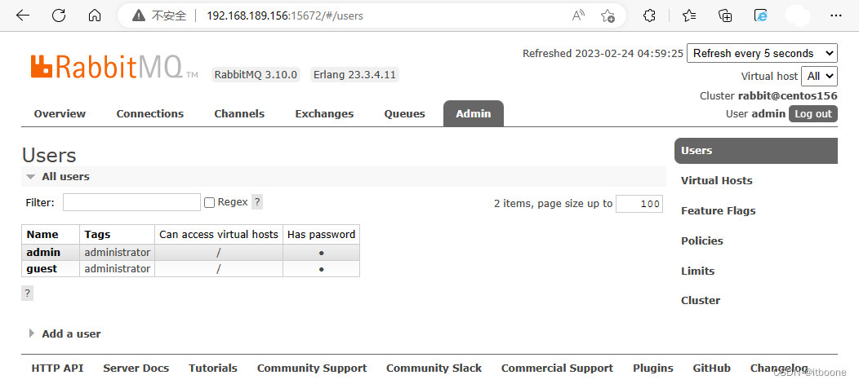Switch to the Channels tab
859x384 pixels.
pyautogui.click(x=239, y=114)
